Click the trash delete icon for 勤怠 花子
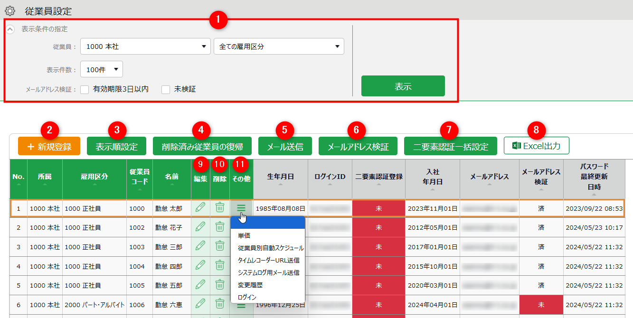The height and width of the screenshot is (318, 633). [220, 227]
